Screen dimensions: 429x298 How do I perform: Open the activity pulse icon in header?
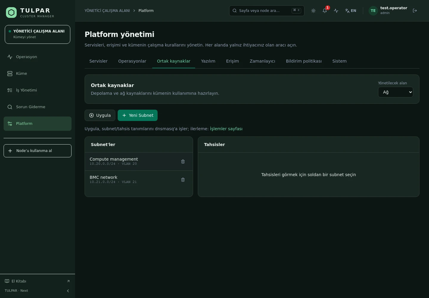(336, 11)
